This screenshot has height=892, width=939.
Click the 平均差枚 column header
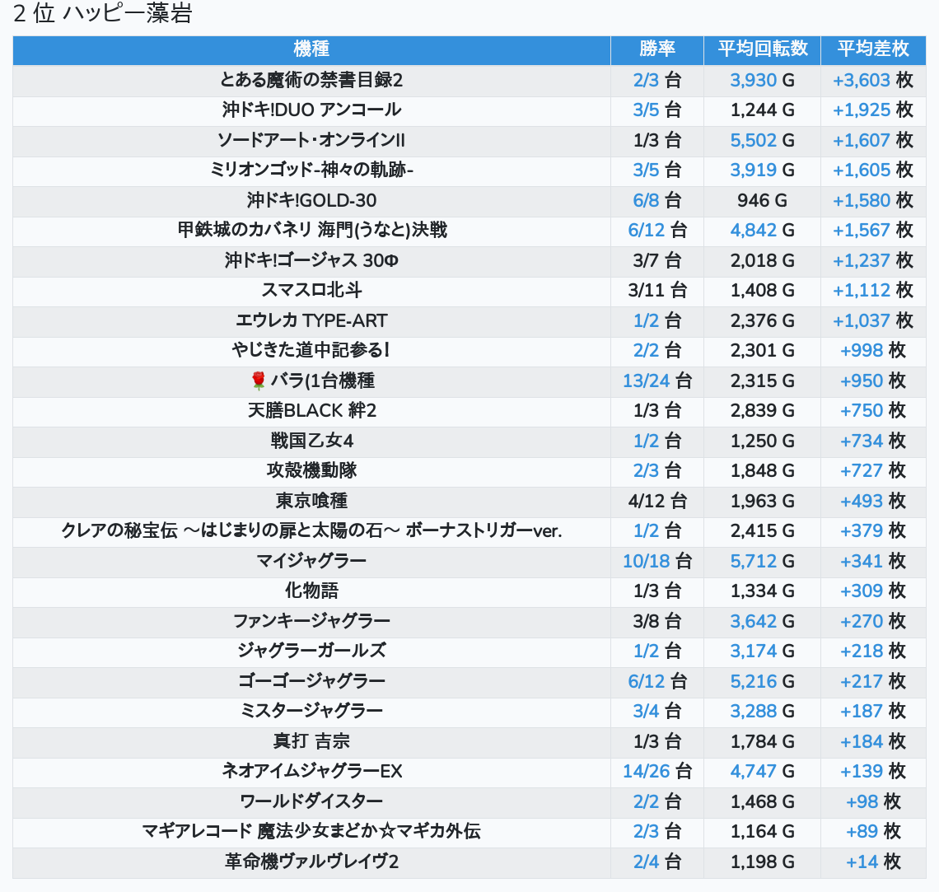point(873,49)
